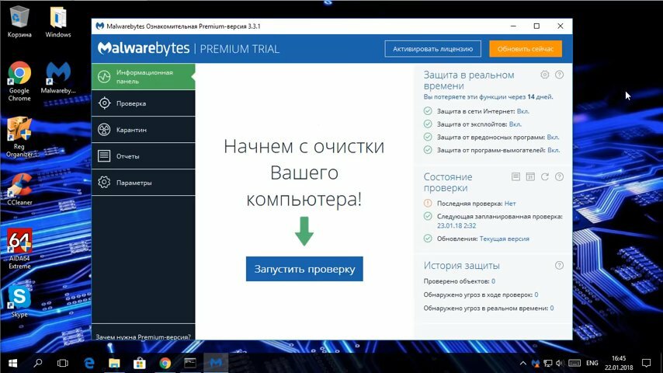Open Chrome from taskbar
This screenshot has height=373, width=663.
[165, 363]
